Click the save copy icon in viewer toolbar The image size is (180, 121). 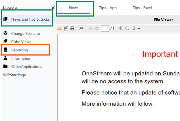(66, 29)
